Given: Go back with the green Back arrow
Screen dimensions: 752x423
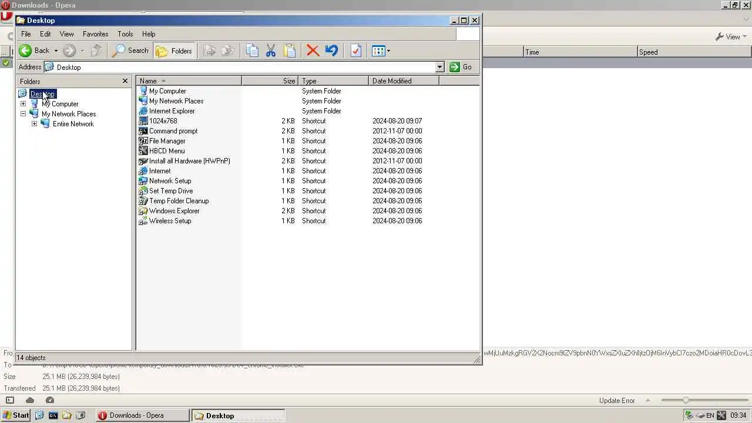Looking at the screenshot, I should (33, 51).
